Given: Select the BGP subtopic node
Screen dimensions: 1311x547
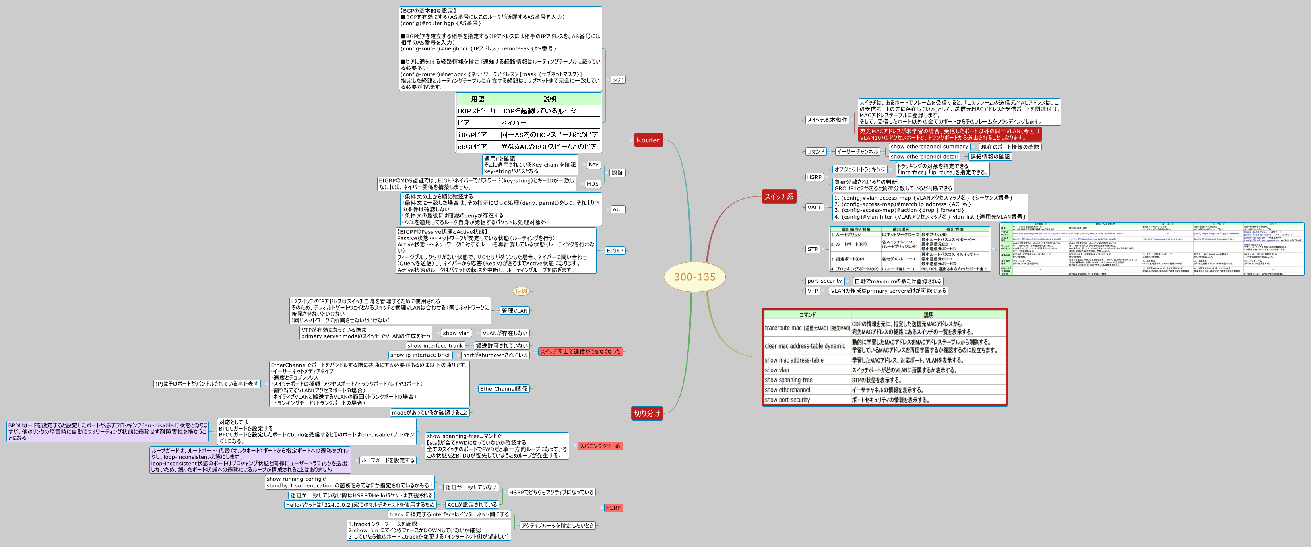Looking at the screenshot, I should (619, 80).
